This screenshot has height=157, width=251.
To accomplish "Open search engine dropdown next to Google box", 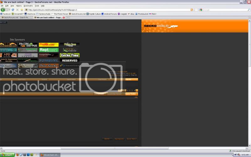I will point(201,10).
